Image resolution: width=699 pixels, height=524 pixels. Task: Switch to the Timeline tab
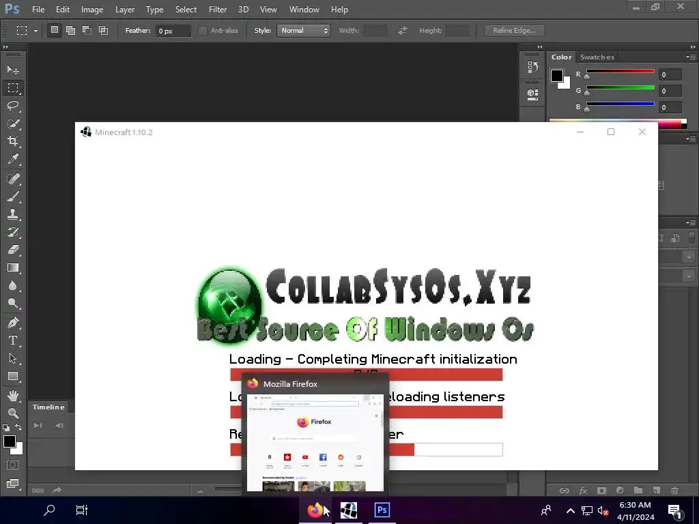coord(48,407)
